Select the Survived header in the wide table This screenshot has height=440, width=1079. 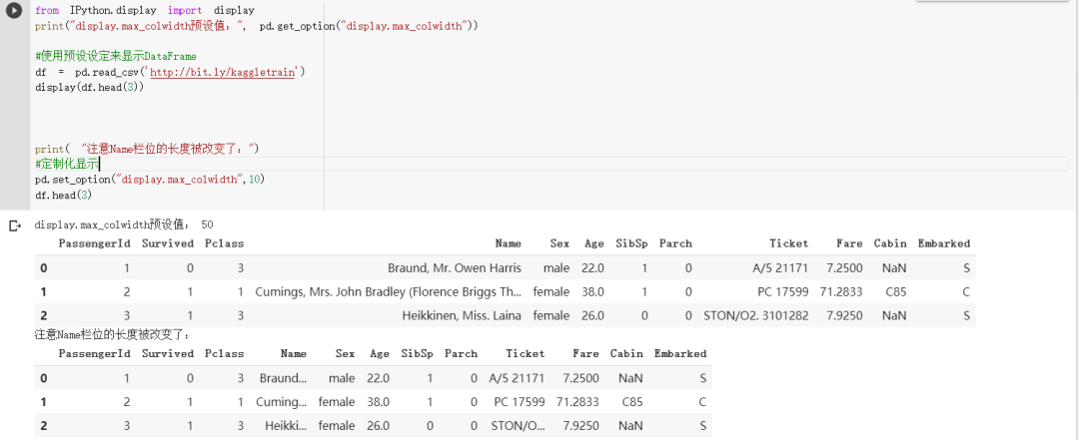click(168, 243)
